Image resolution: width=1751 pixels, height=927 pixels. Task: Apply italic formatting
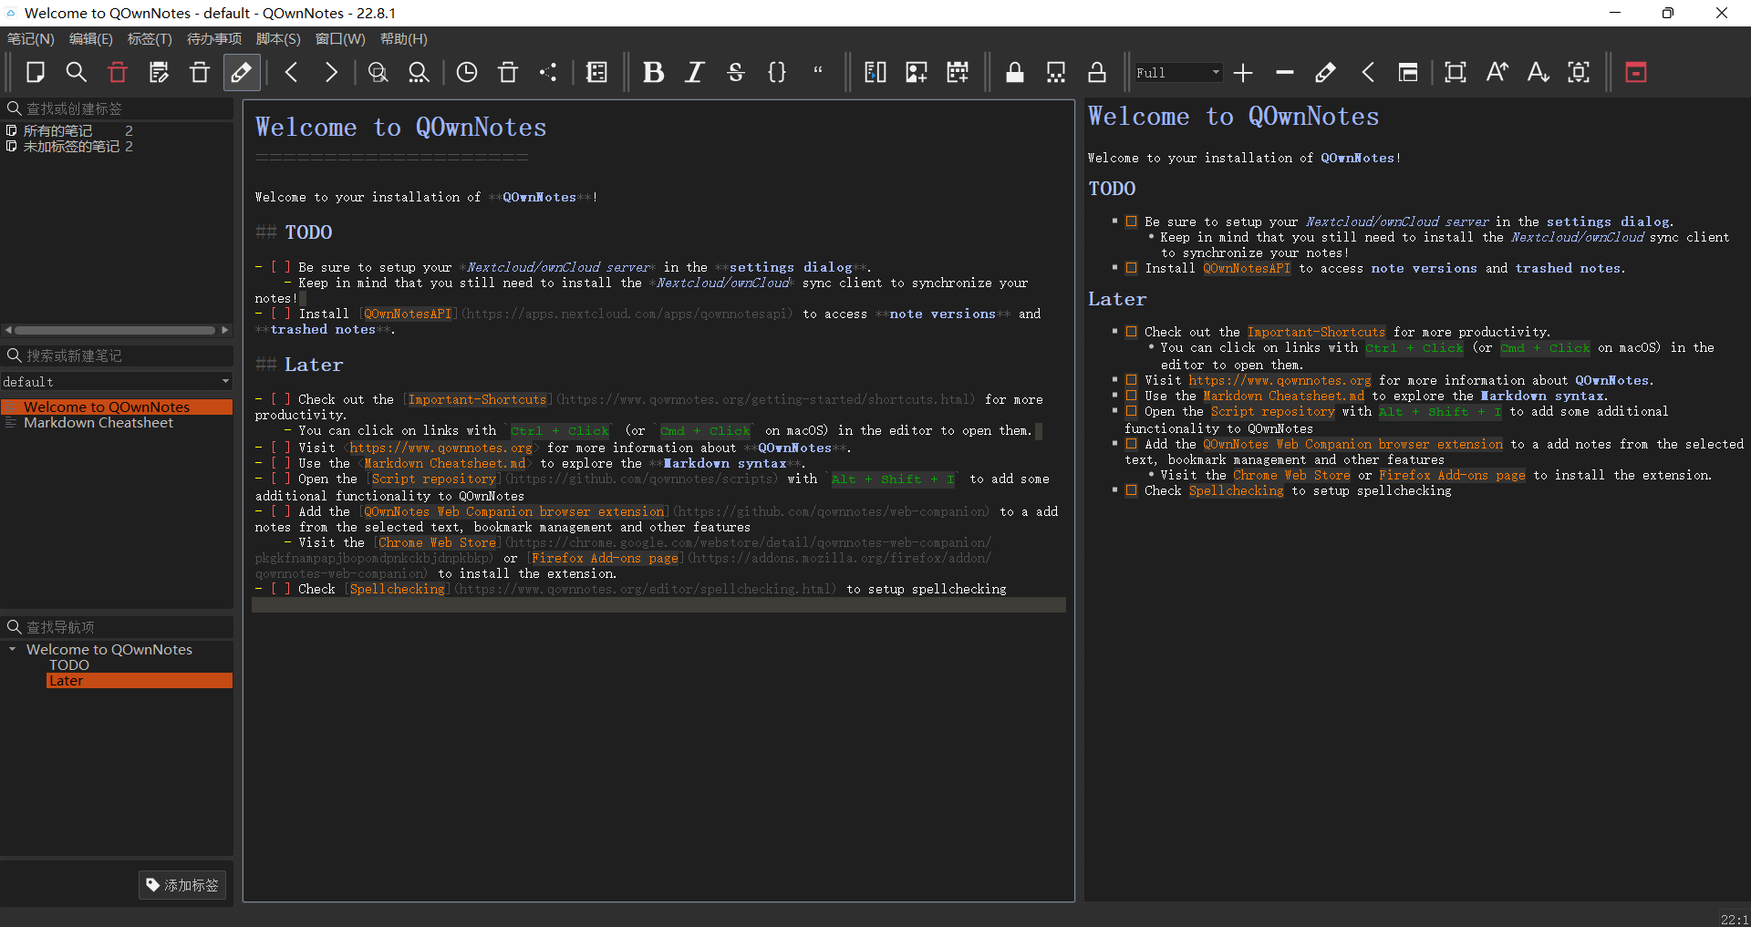pos(694,72)
